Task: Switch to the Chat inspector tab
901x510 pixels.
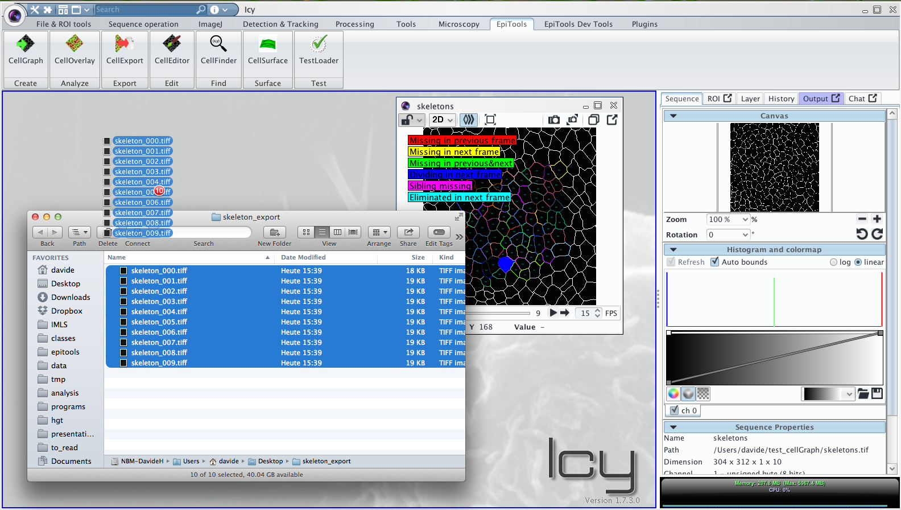Action: (x=862, y=98)
